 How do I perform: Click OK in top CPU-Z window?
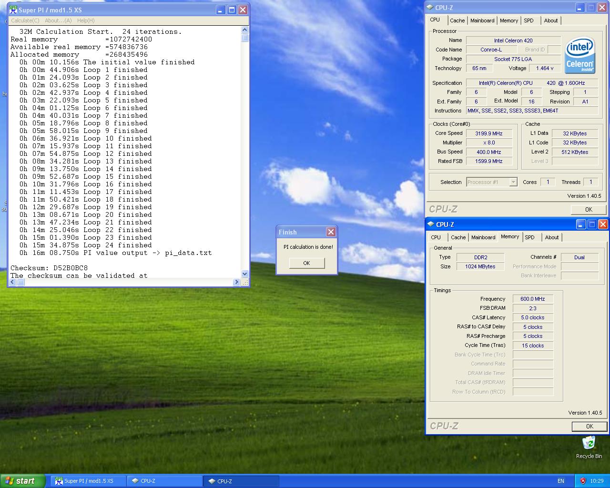(x=589, y=209)
